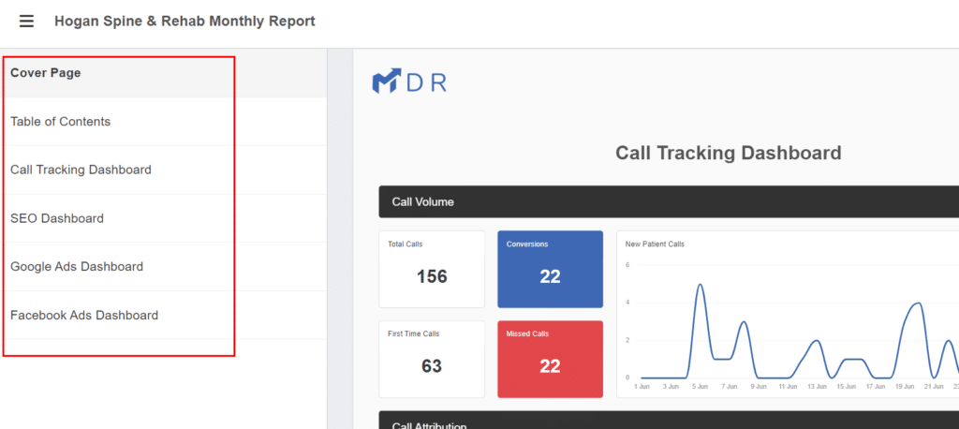
Task: Click the 1 Jun label on chart axis
Action: tap(642, 386)
